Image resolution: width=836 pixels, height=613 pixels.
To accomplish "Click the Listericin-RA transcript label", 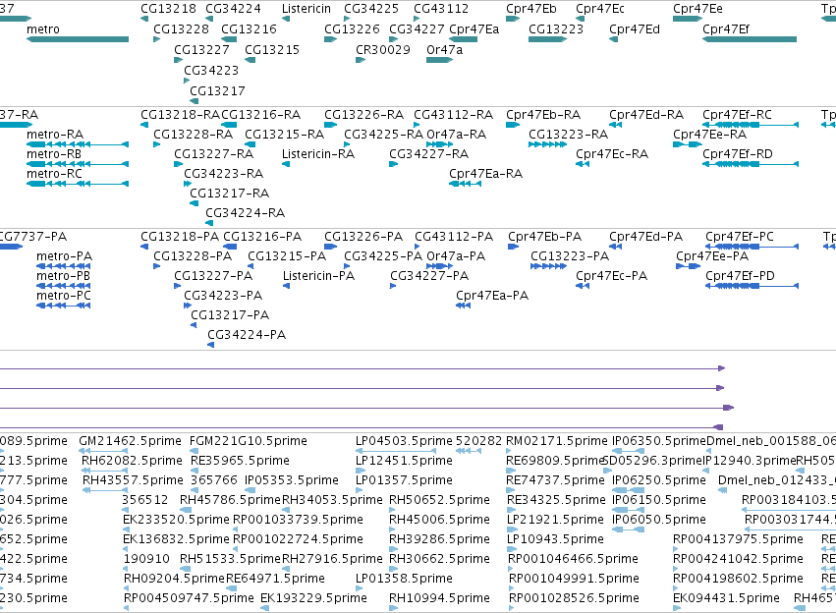I will point(318,154).
